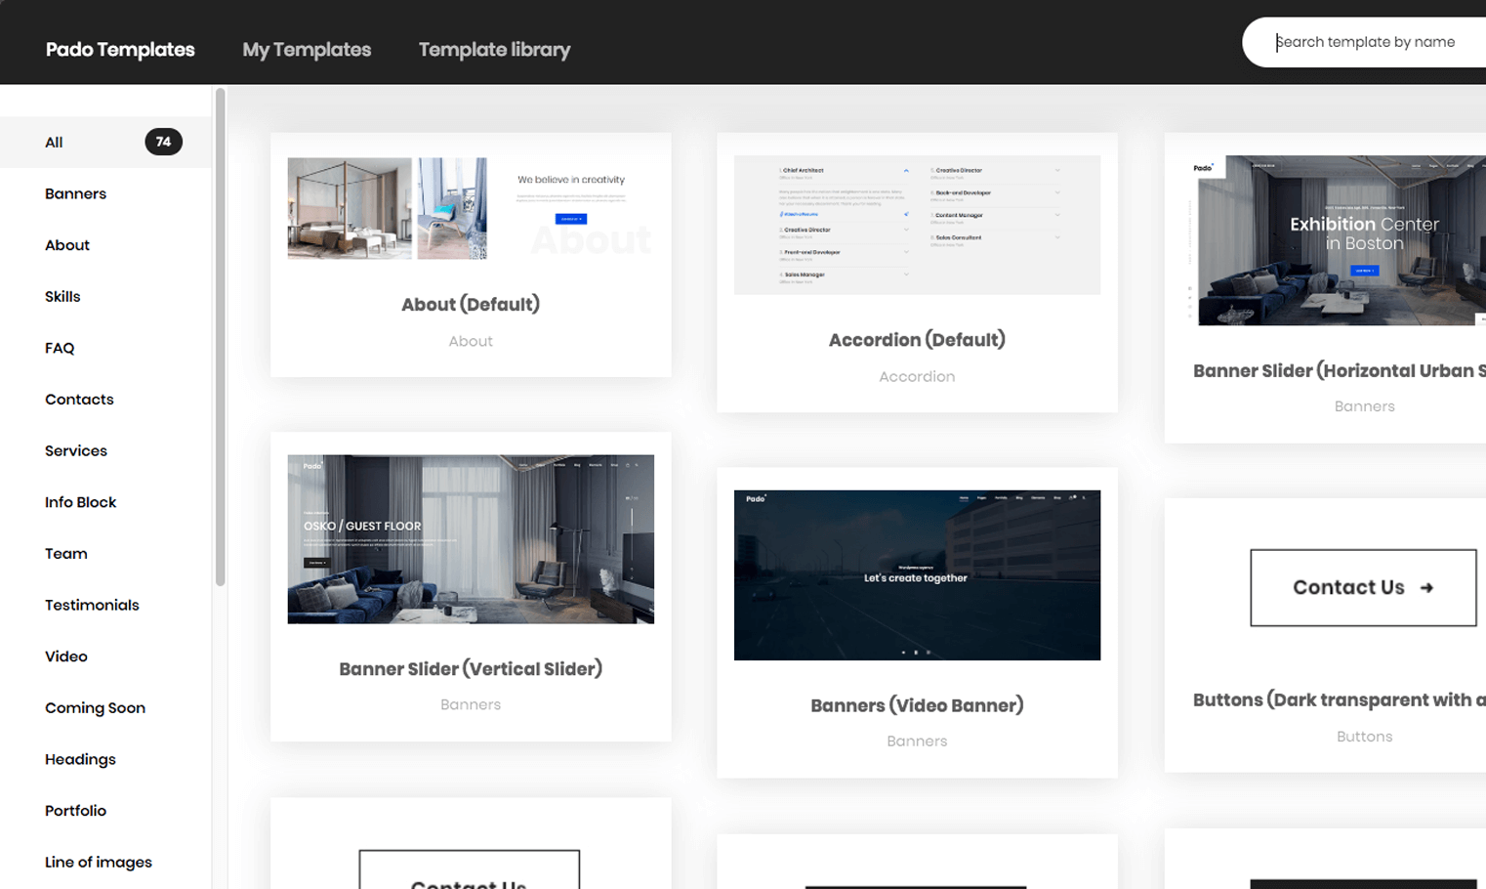
Task: Click the Pado Templates logo
Action: coord(119,49)
